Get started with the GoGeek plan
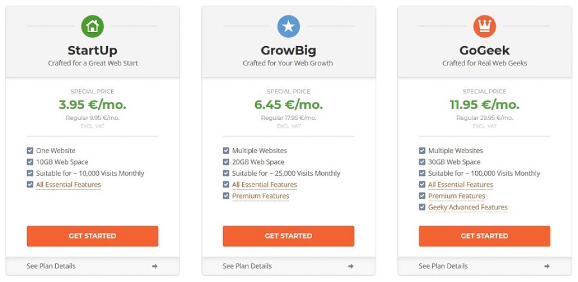This screenshot has width=578, height=282. click(485, 236)
